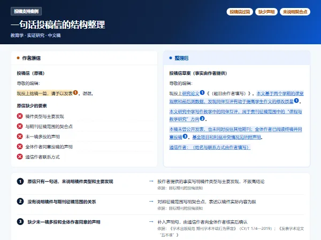Click the blue dot beside 整理后
Viewport: 321px width, 240px height.
[x=171, y=58]
